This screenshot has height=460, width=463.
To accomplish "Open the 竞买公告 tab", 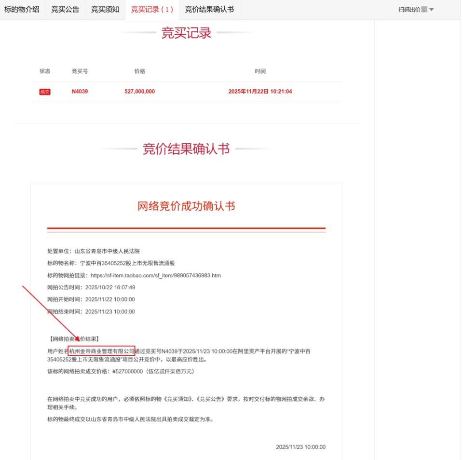I will [x=65, y=10].
